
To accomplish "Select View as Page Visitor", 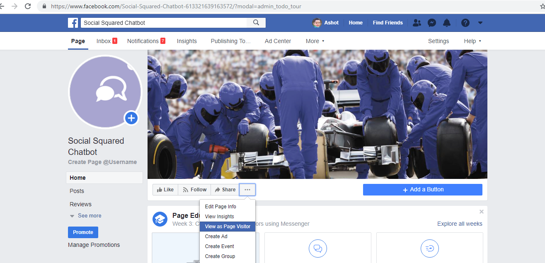I will point(228,227).
